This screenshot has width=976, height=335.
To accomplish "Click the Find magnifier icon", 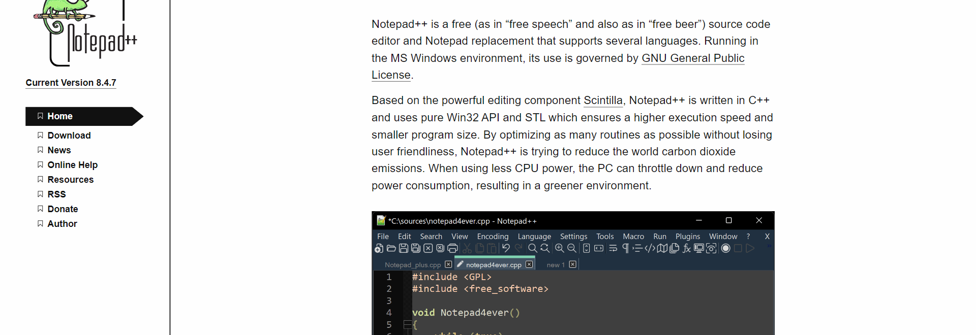I will pyautogui.click(x=533, y=248).
